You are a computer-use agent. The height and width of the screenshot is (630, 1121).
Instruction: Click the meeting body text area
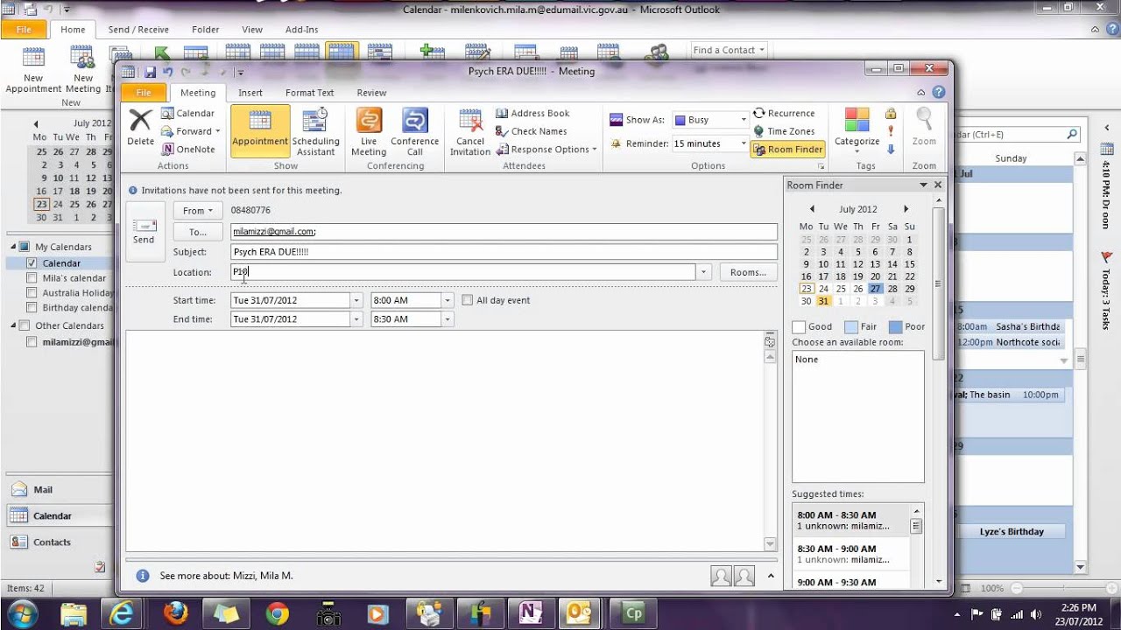tap(445, 441)
